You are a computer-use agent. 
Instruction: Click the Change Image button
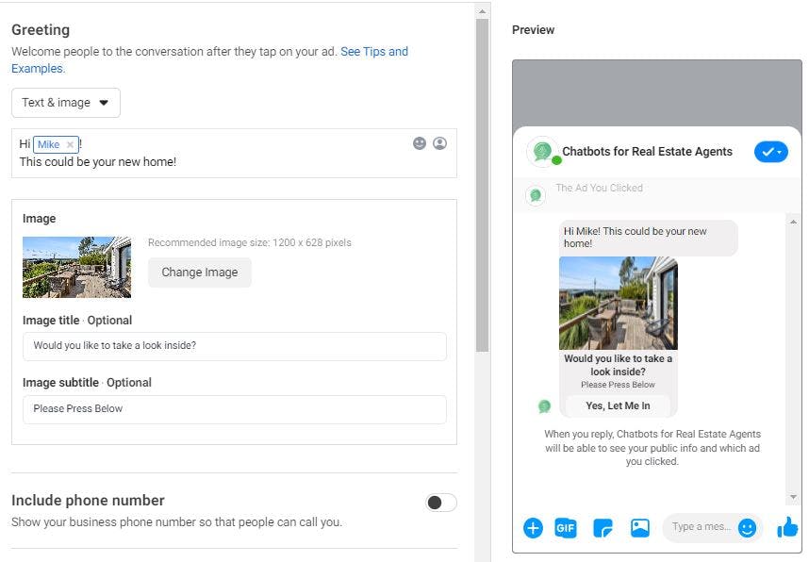tap(200, 273)
